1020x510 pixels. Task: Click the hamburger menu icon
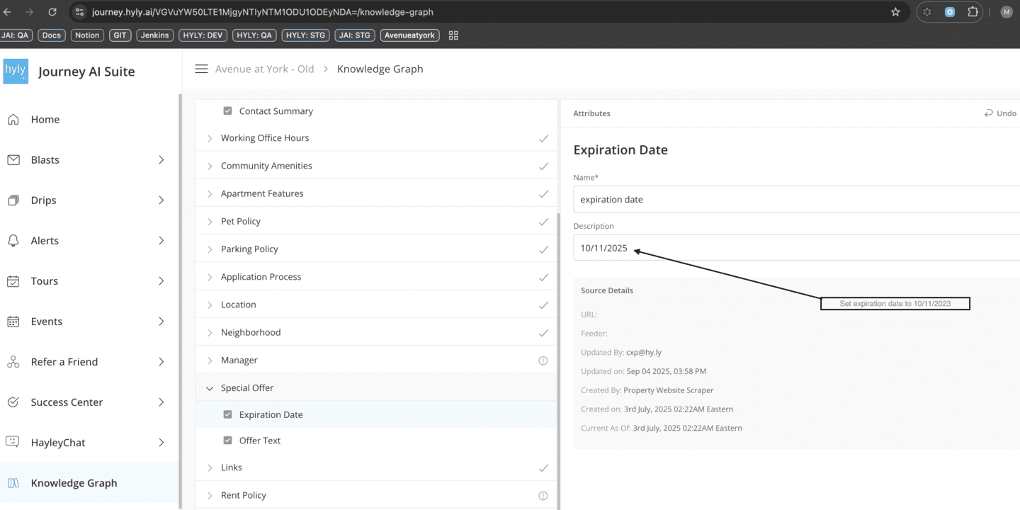click(x=201, y=69)
